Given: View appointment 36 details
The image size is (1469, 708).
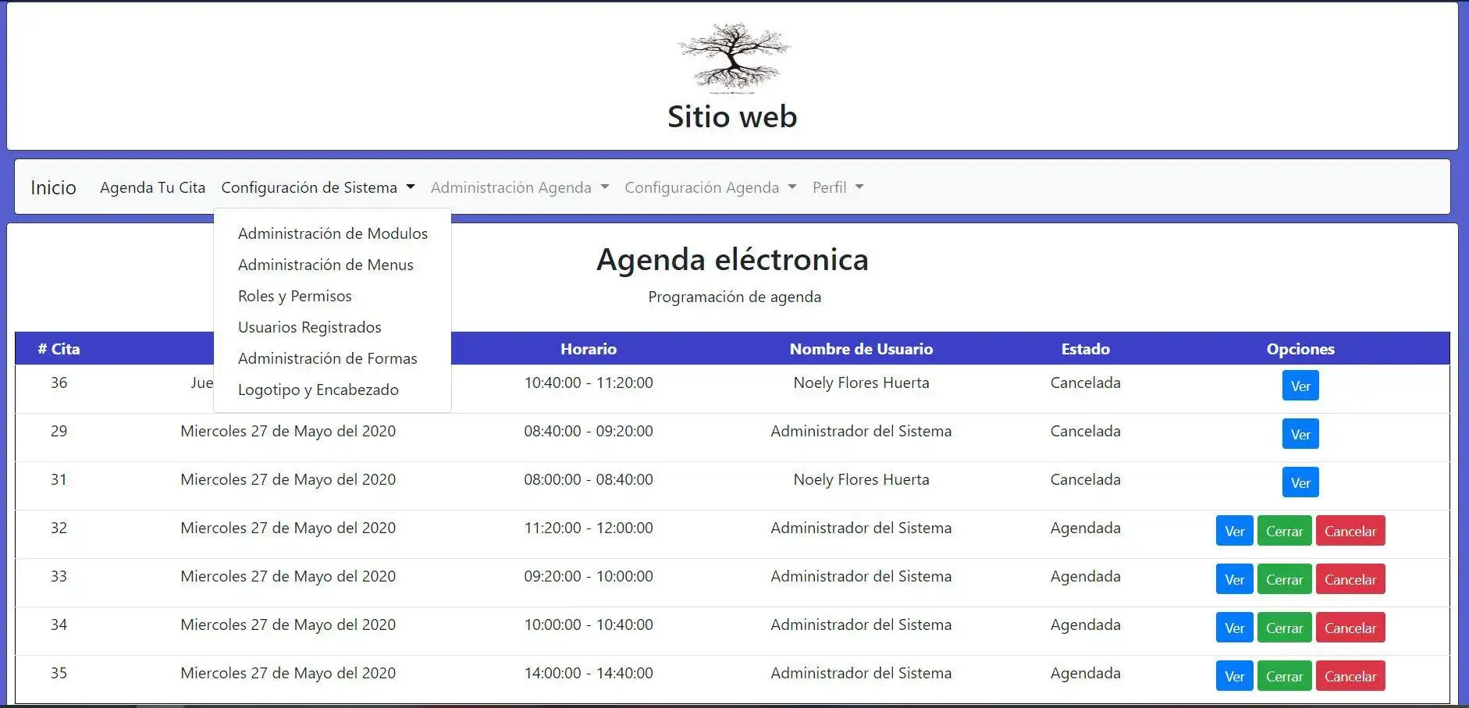Looking at the screenshot, I should [x=1300, y=386].
